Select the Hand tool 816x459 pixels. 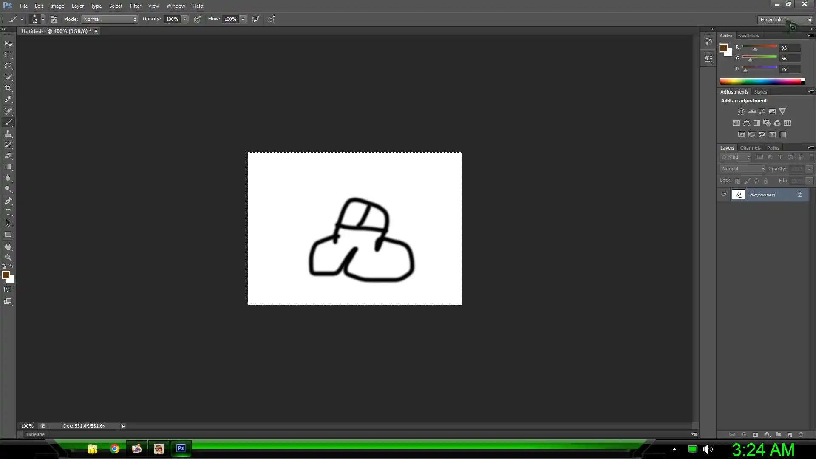(x=8, y=246)
